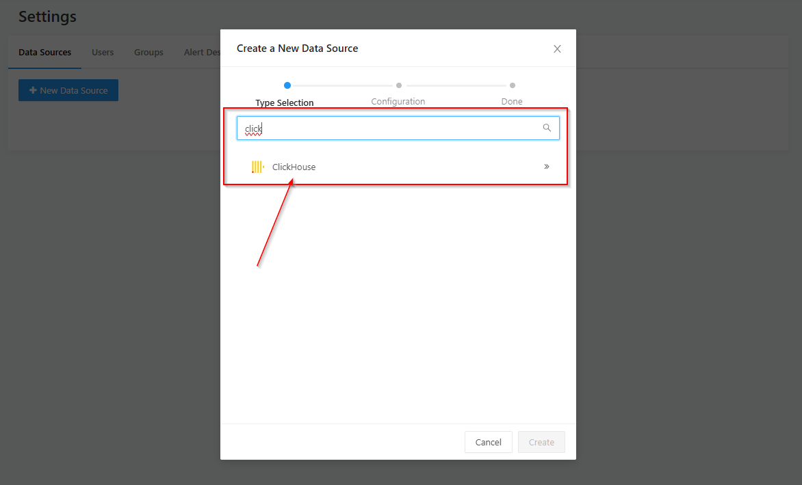This screenshot has width=802, height=485.
Task: Click the Configuration step label
Action: 398,102
